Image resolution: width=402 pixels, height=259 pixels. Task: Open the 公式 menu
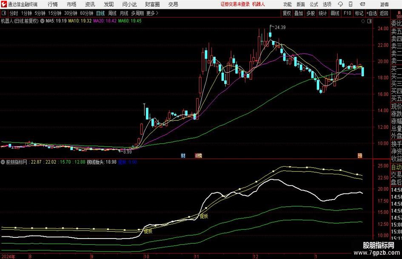pyautogui.click(x=314, y=4)
